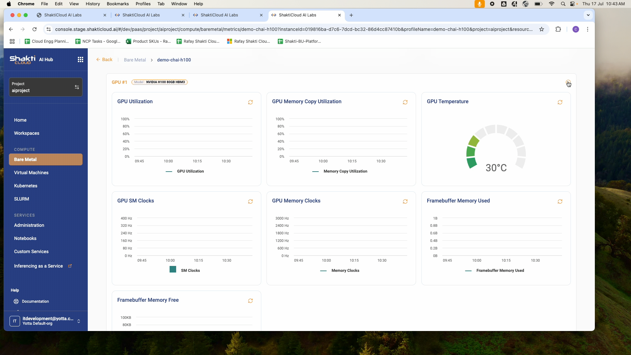Open the SLURM page
Viewport: 631px width, 355px height.
22,199
